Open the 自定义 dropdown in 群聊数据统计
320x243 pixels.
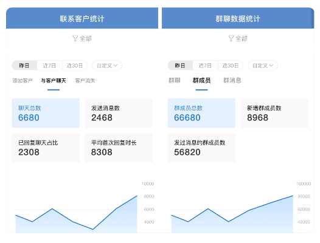(x=263, y=66)
